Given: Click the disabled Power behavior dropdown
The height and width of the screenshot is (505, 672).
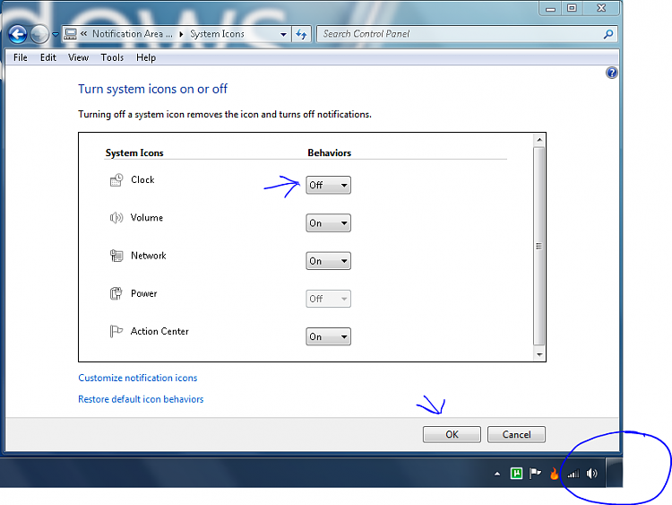Looking at the screenshot, I should [328, 299].
